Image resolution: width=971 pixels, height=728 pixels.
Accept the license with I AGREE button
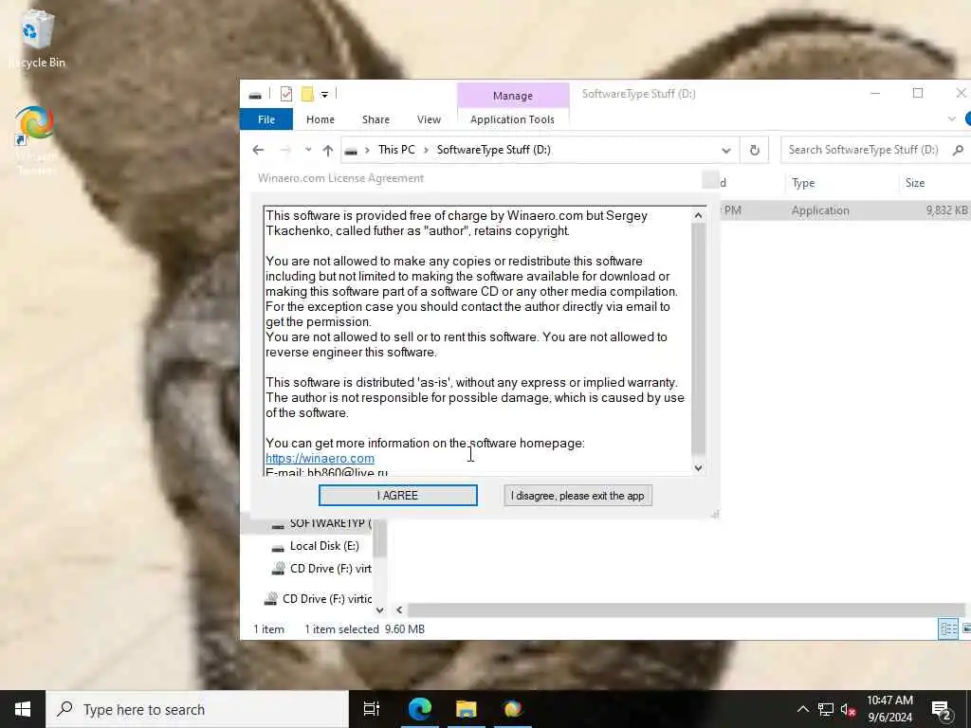pos(397,495)
